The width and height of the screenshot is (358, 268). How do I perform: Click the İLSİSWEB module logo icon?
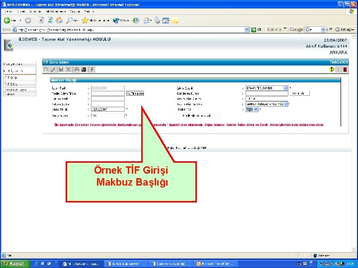click(x=8, y=45)
